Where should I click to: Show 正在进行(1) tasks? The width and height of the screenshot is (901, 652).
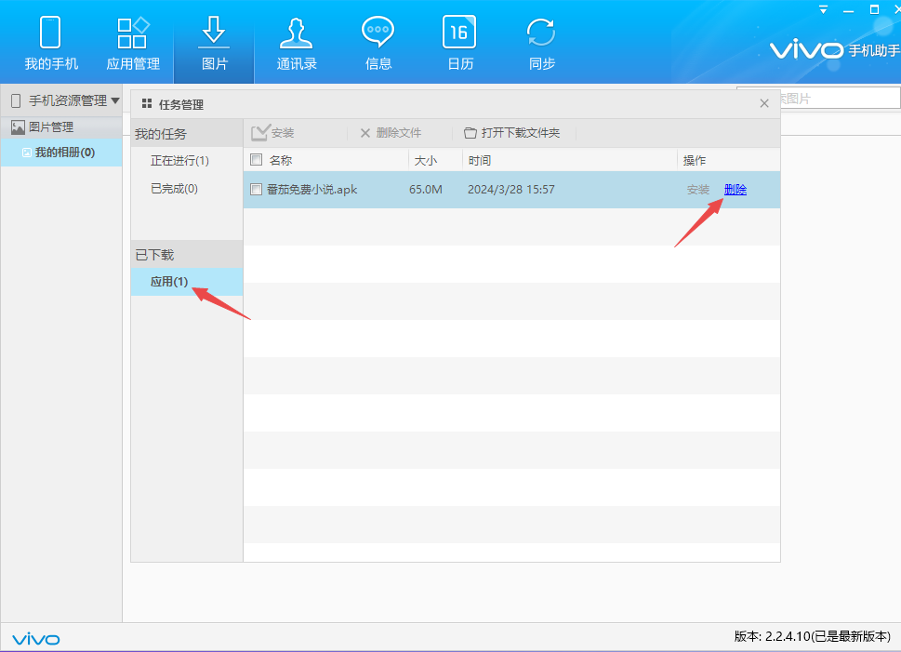179,160
